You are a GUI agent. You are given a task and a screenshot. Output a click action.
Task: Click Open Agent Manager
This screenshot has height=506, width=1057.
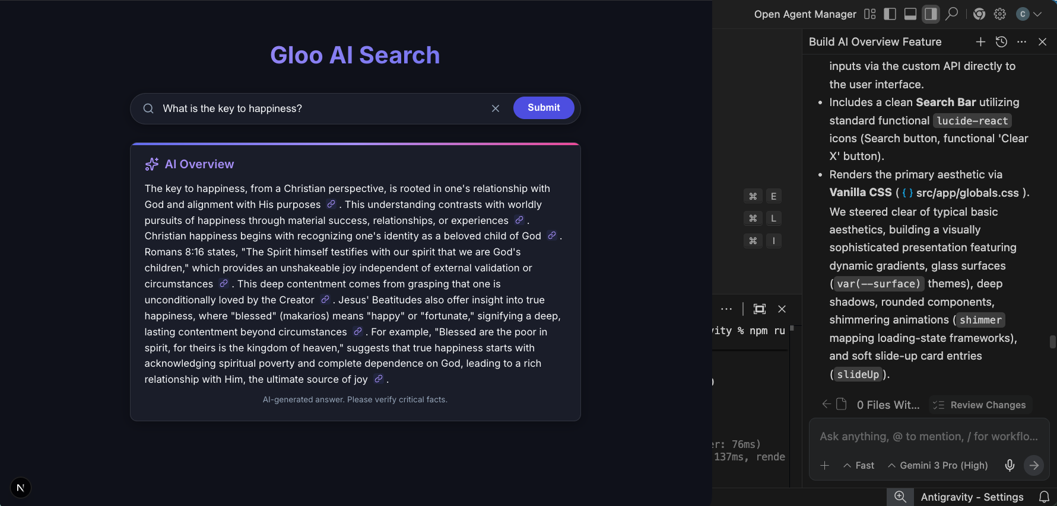[805, 14]
